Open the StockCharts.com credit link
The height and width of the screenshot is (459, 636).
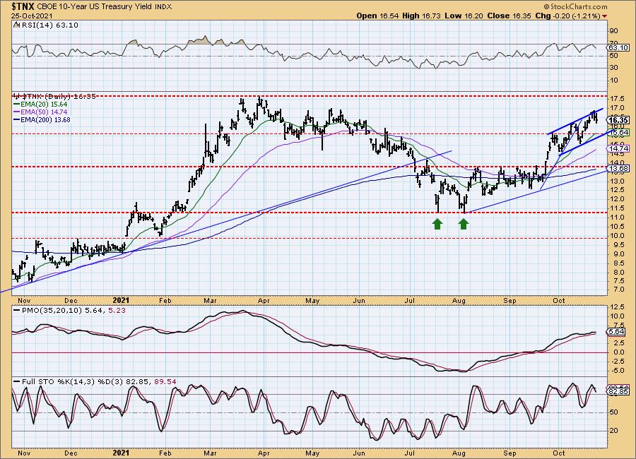tap(575, 6)
